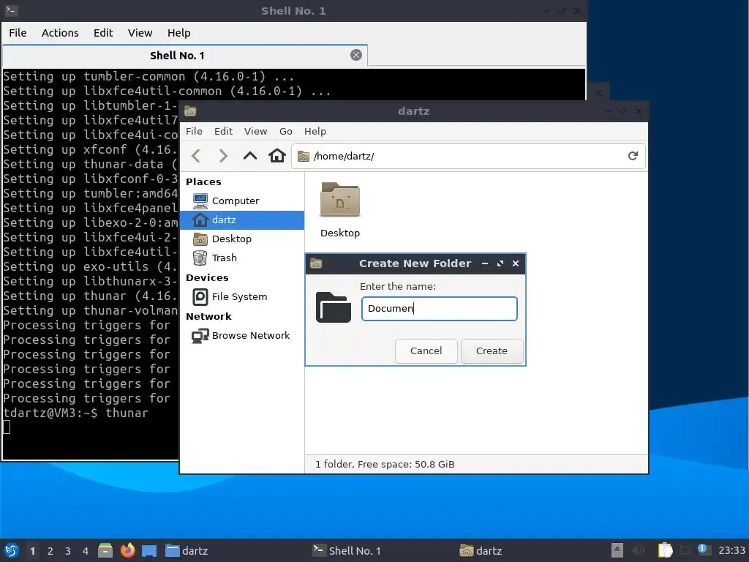The height and width of the screenshot is (562, 749).
Task: Open Thunar's Help menu
Action: pos(315,131)
